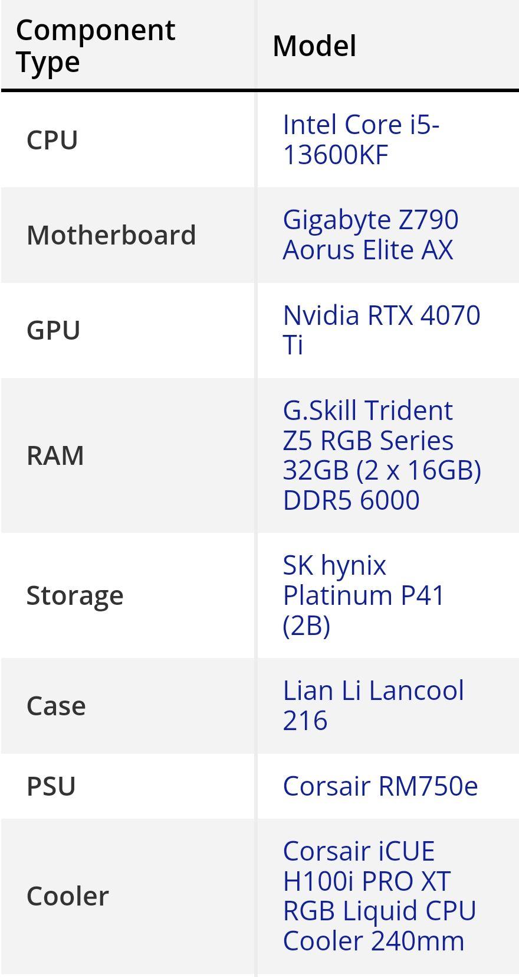Click the DDR5 6000 text in RAM link
Image resolution: width=519 pixels, height=977 pixels.
351,500
